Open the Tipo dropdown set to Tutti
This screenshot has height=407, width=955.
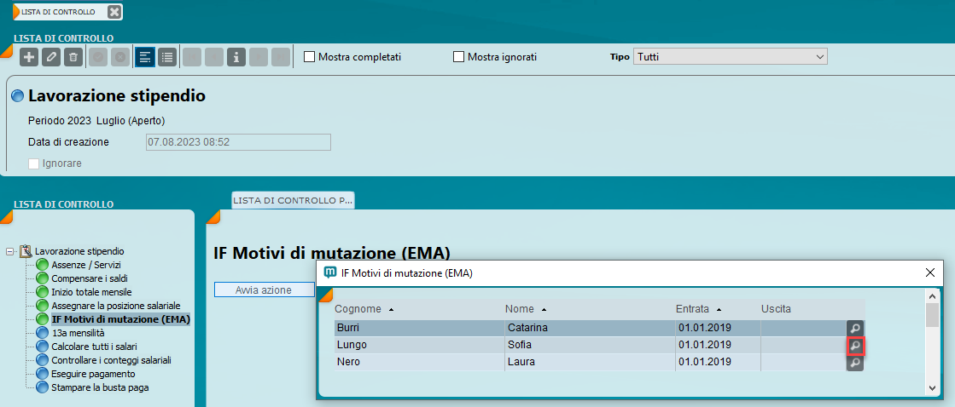click(730, 57)
